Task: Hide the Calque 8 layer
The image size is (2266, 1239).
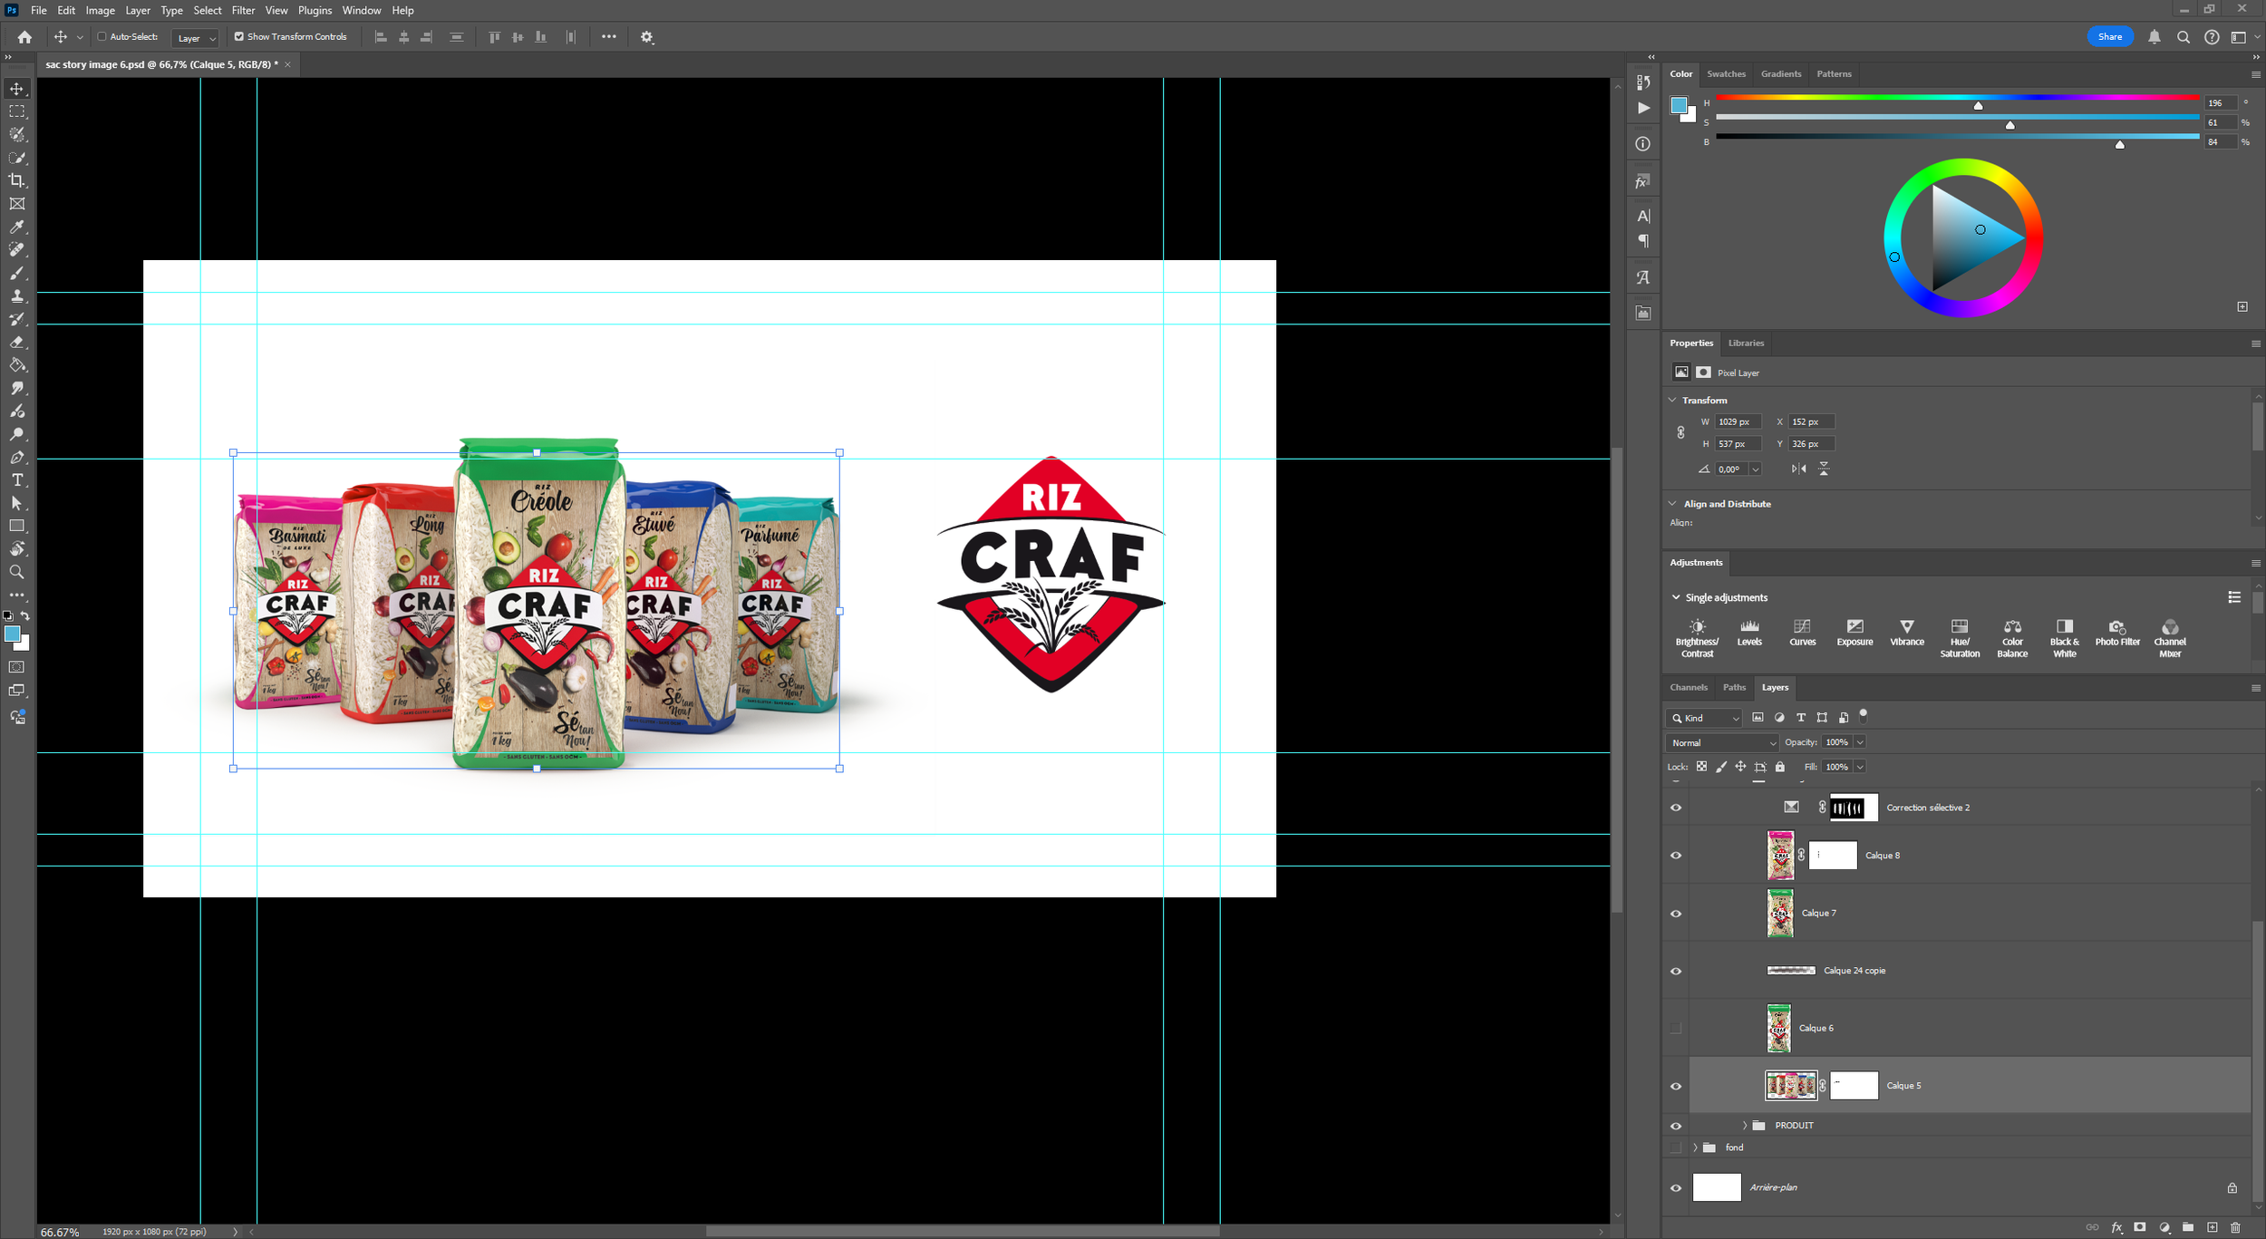Action: 1676,856
